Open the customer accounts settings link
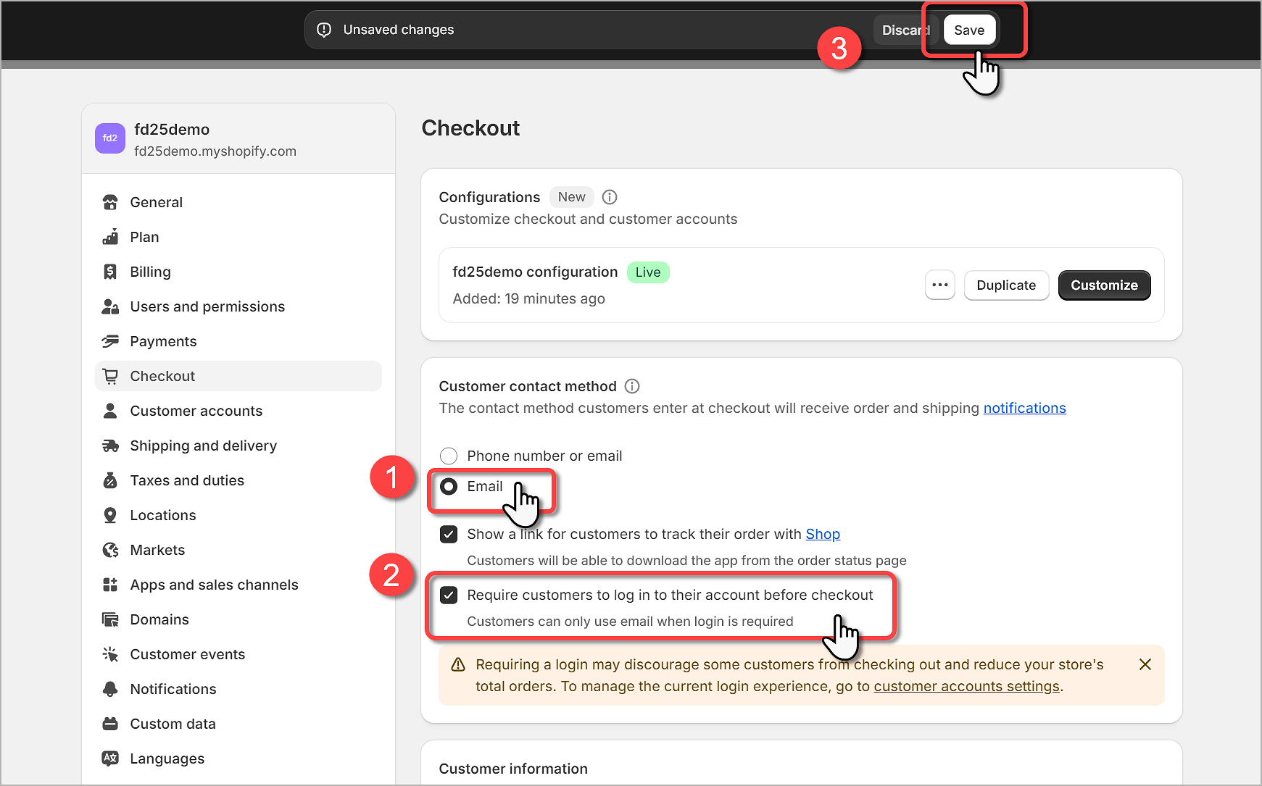This screenshot has height=786, width=1262. [x=966, y=686]
